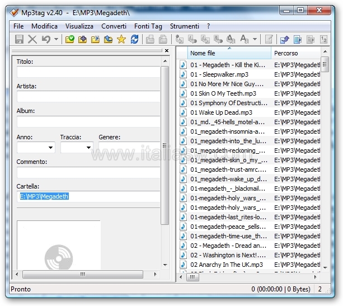Click the Tag to Tag convert icon
This screenshot has width=343, height=306.
point(231,39)
